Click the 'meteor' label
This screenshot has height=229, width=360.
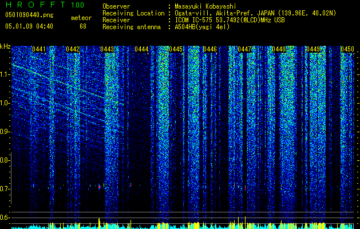pyautogui.click(x=81, y=18)
